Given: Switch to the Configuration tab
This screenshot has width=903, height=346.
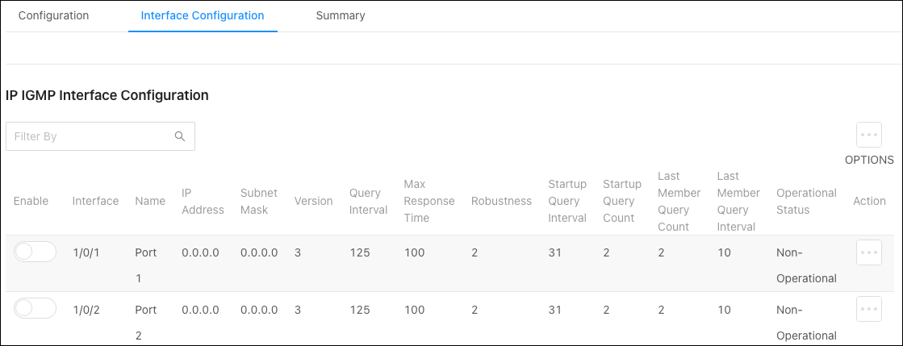Looking at the screenshot, I should [53, 15].
